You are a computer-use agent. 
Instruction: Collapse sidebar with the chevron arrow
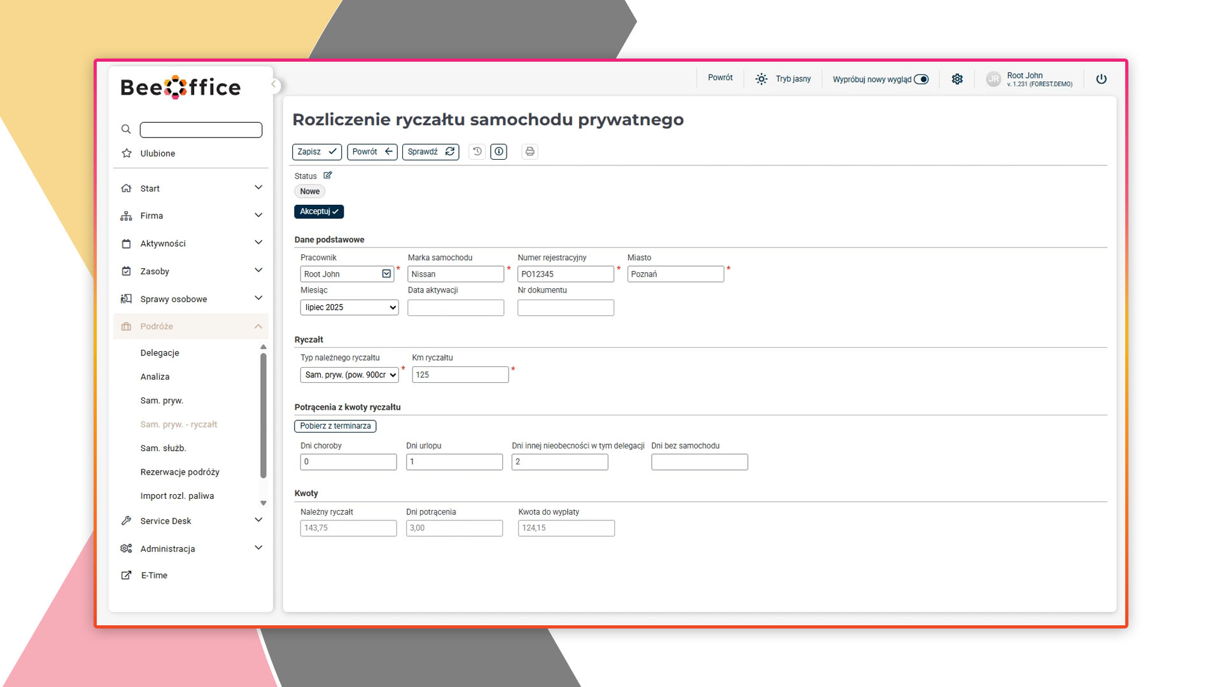pyautogui.click(x=274, y=85)
